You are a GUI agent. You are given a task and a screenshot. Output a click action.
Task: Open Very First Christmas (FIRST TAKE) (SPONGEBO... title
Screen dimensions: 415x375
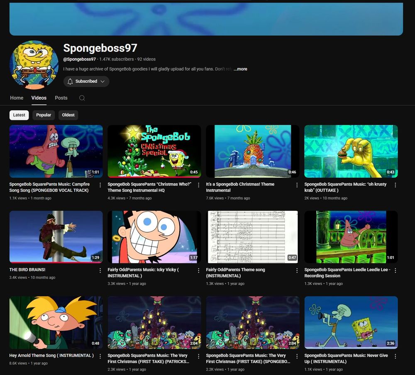tap(248, 358)
